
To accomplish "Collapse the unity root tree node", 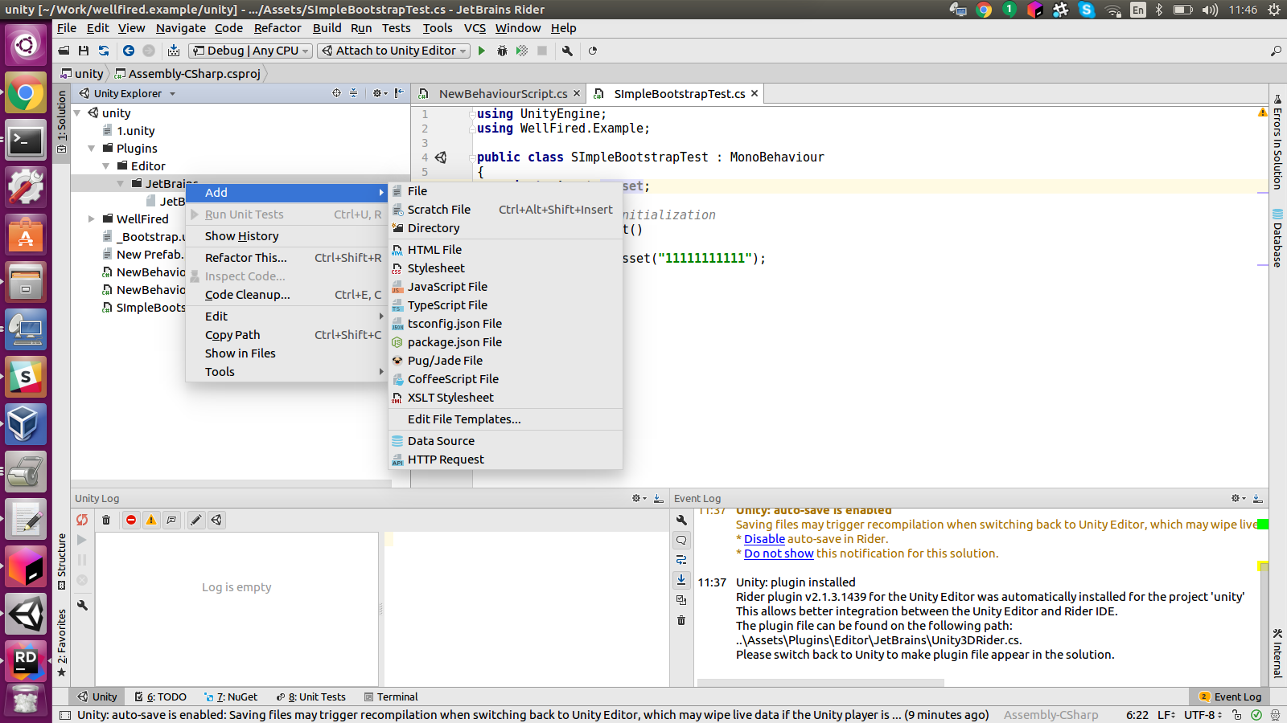I will click(77, 113).
